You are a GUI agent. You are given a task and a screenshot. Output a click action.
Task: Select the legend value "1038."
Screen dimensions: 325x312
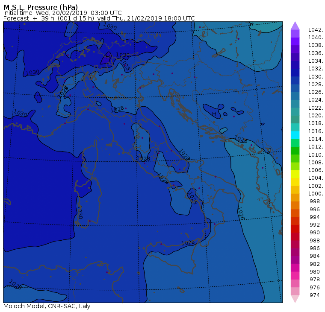[x=316, y=45]
